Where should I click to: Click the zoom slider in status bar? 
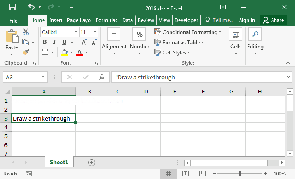[x=240, y=174]
